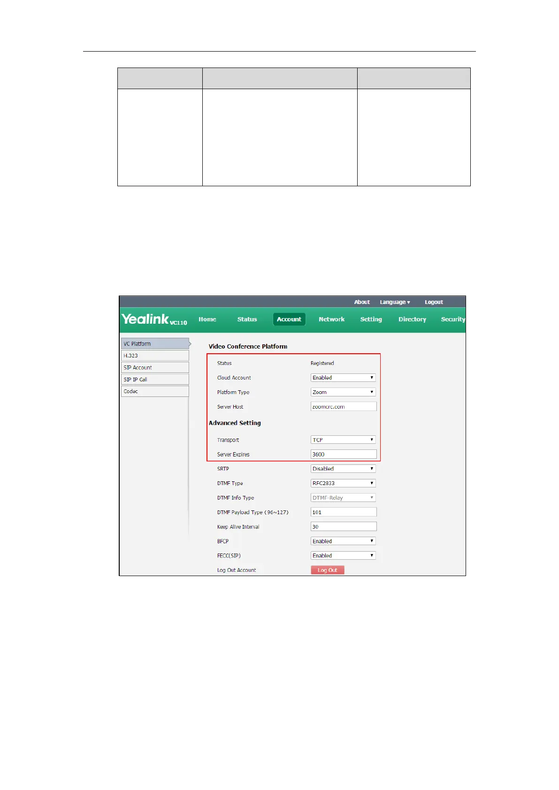The image size is (559, 790).
Task: Open the Language menu
Action: point(395,302)
